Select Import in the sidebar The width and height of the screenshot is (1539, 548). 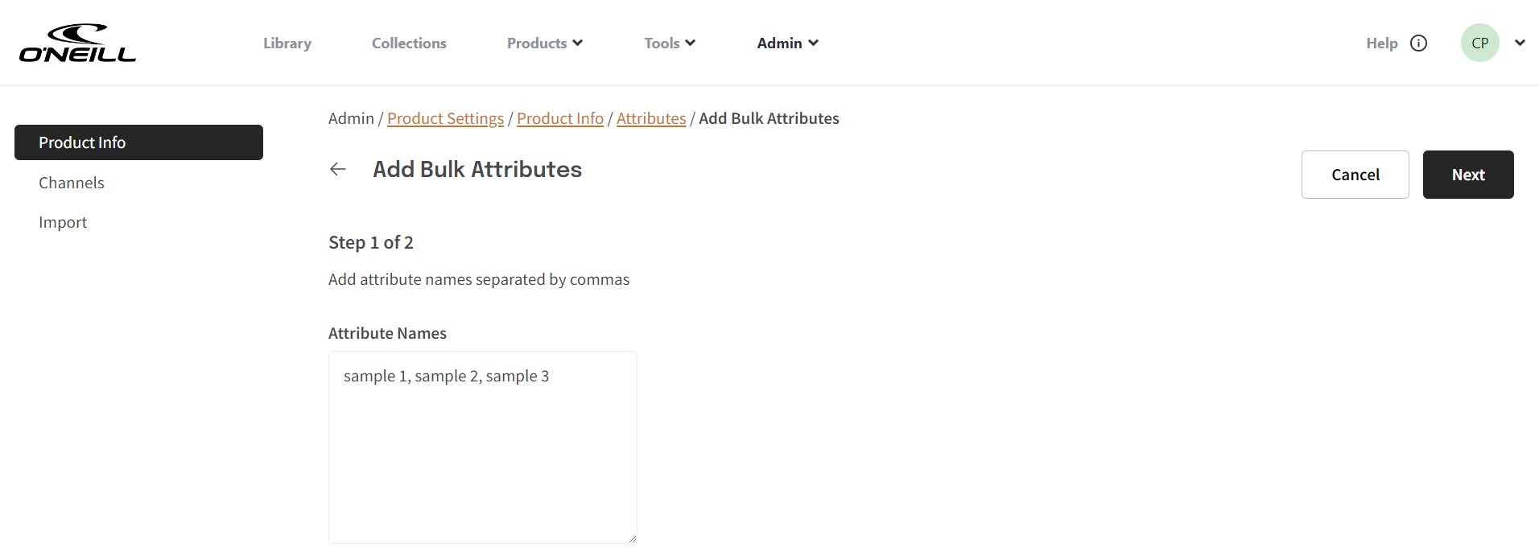63,222
